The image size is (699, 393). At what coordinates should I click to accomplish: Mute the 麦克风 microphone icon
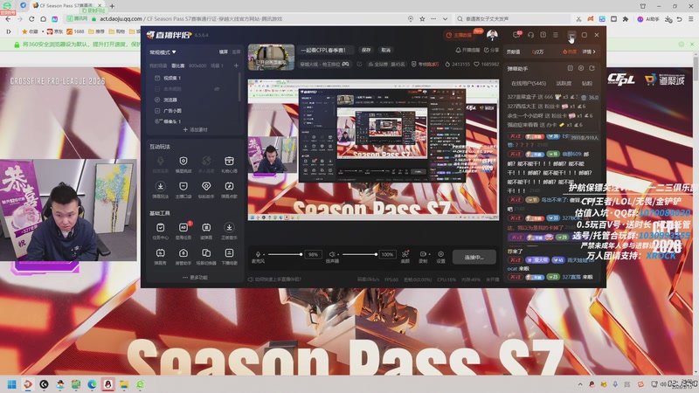tap(258, 254)
